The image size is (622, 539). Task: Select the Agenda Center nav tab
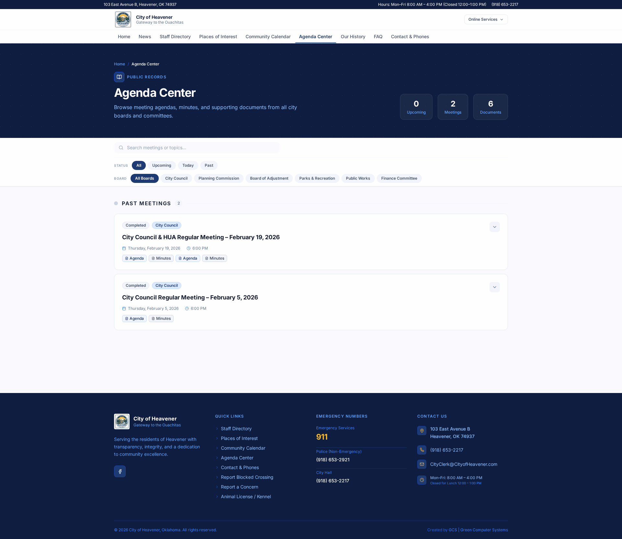pyautogui.click(x=316, y=37)
